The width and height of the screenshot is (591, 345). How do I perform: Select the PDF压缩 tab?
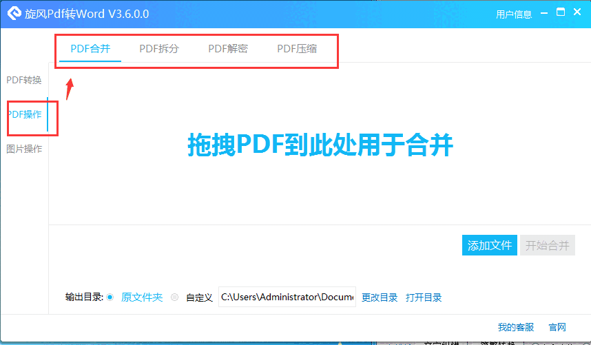tap(297, 49)
